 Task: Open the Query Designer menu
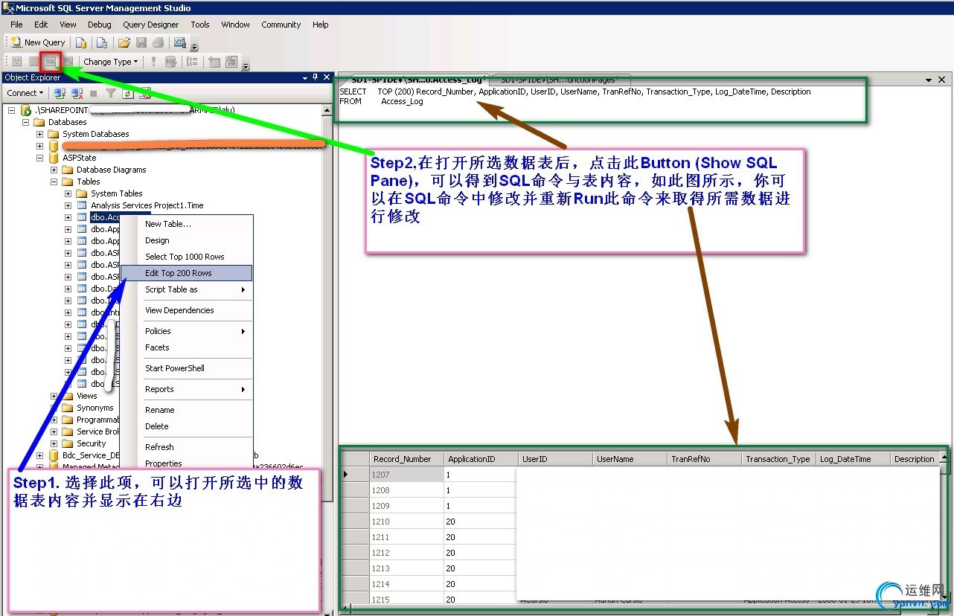click(x=151, y=25)
